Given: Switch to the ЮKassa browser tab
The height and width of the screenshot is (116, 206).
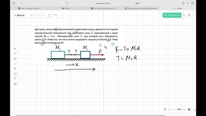Looking at the screenshot, I should point(66,8).
